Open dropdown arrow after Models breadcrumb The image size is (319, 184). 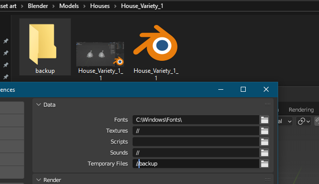(84, 6)
